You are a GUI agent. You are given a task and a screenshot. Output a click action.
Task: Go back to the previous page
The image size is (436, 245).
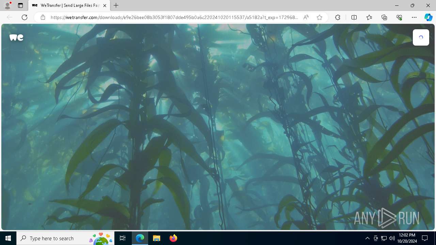click(x=10, y=17)
